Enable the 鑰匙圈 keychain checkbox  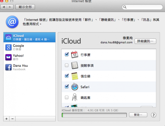point(67,97)
